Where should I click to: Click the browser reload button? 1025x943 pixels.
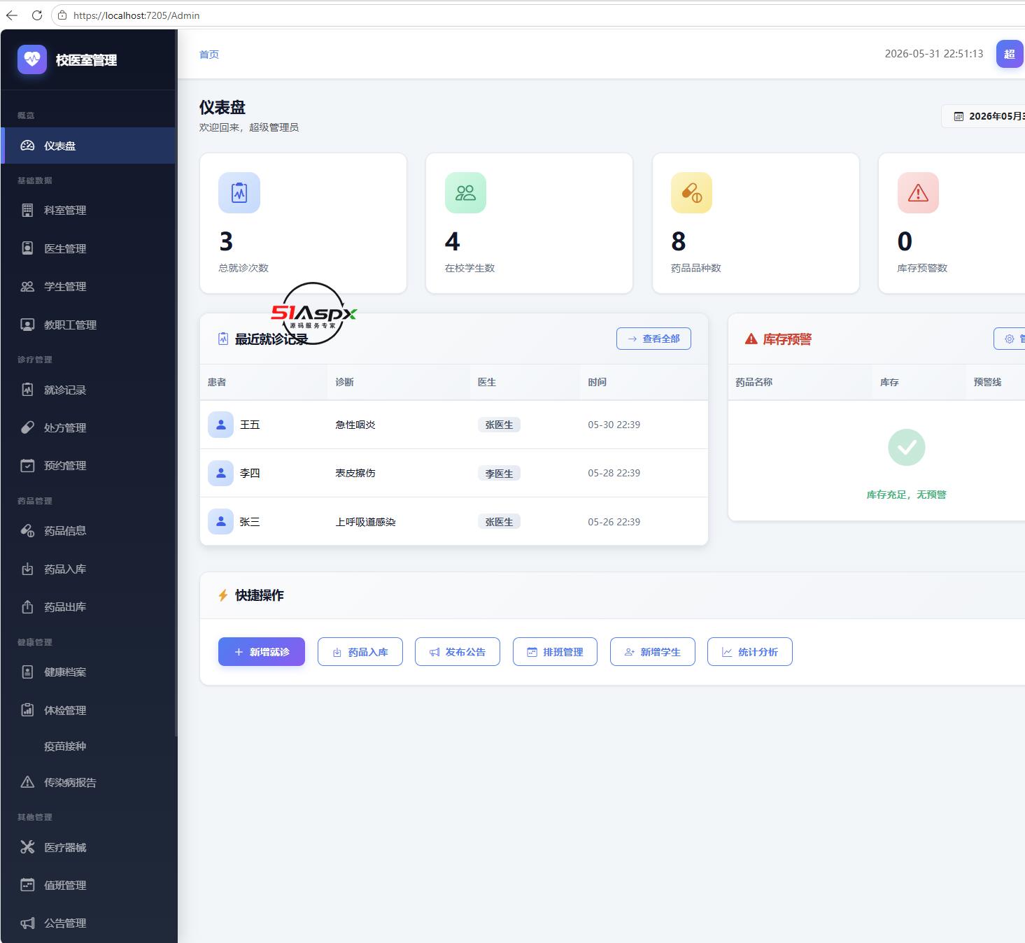click(x=37, y=15)
